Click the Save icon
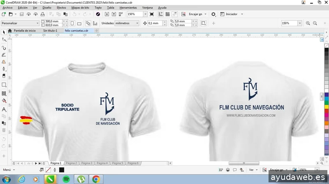 (22, 14)
